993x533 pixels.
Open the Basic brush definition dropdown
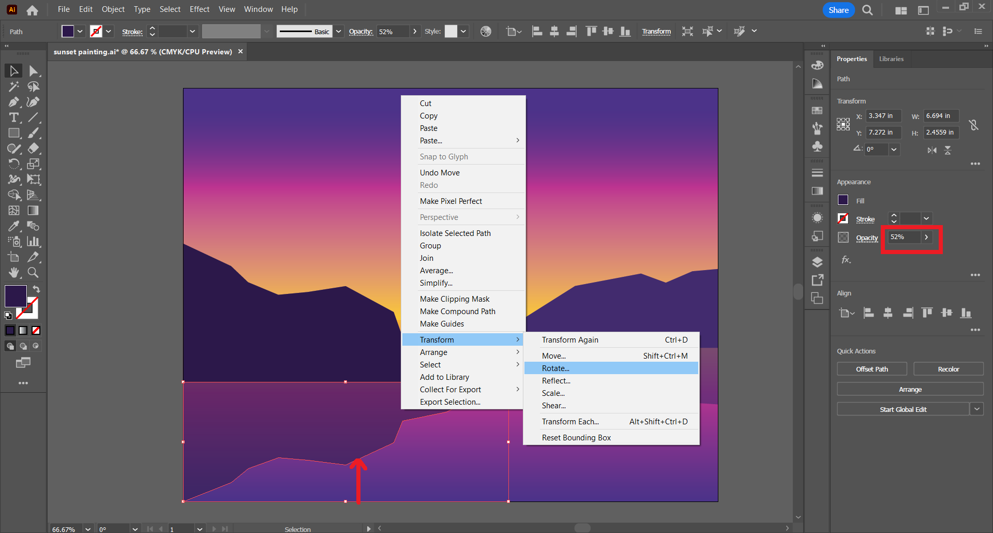pyautogui.click(x=338, y=31)
